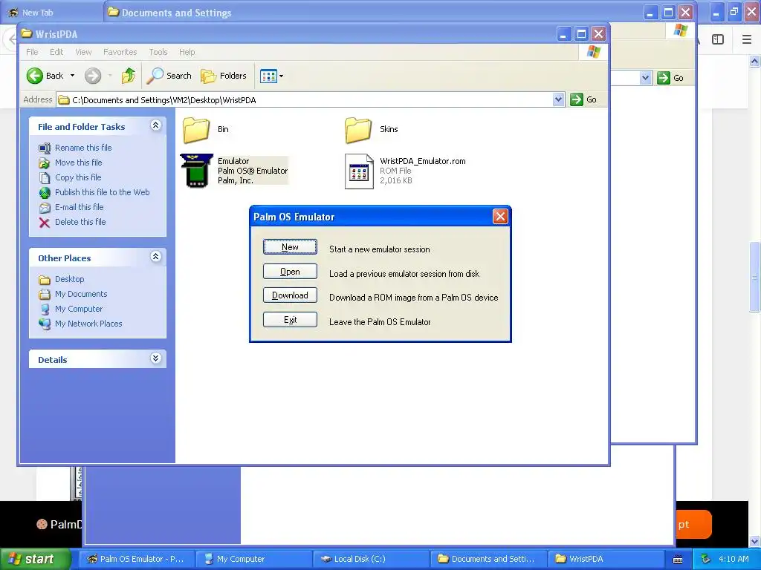Collapse the Other Places panel
This screenshot has height=570, width=761.
click(155, 257)
